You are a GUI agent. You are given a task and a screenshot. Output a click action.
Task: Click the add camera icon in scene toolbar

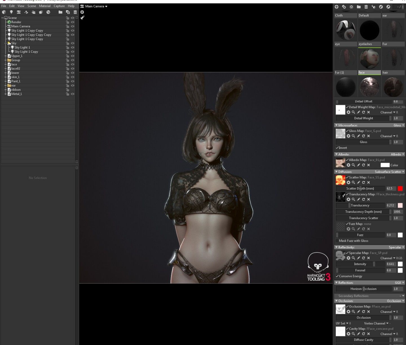pos(19,12)
